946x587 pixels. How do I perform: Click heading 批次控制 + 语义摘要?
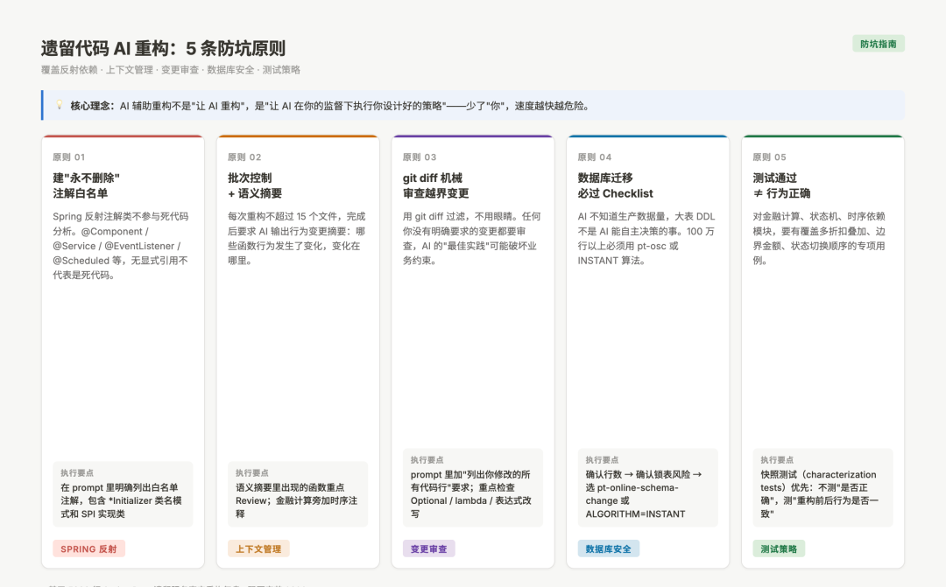coord(255,185)
